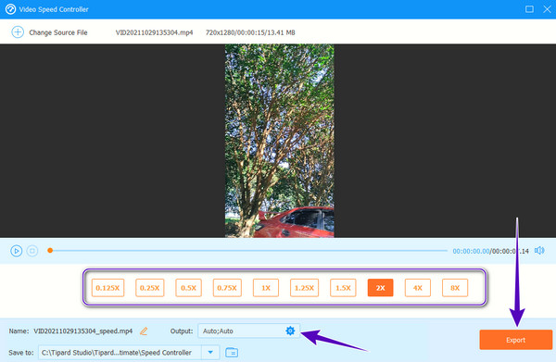This screenshot has width=556, height=362.
Task: Expand the Save to path dropdown
Action: (x=210, y=353)
